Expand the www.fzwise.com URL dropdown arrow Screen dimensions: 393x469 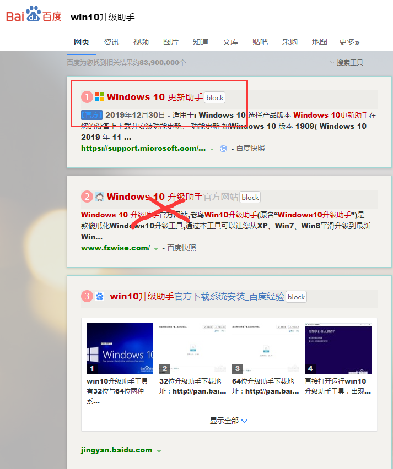tap(156, 249)
